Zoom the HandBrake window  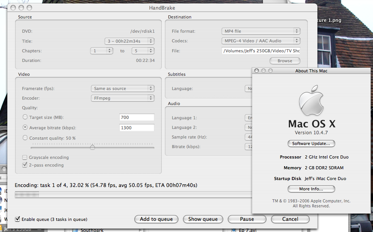[x=29, y=8]
